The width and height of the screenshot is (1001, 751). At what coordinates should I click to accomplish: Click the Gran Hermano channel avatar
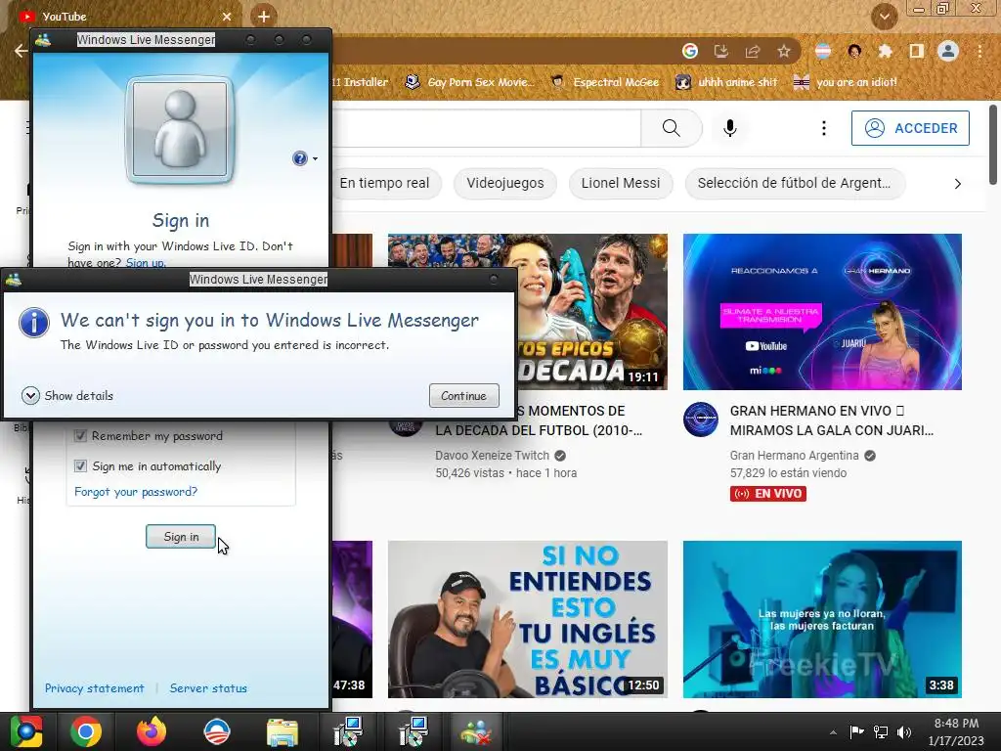pyautogui.click(x=700, y=419)
